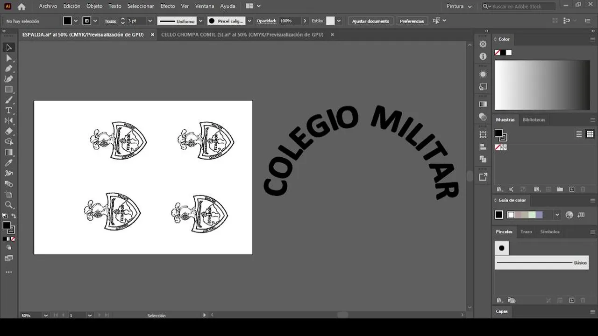This screenshot has width=598, height=336.
Task: Open the Estilo graphic style dropdown
Action: (x=339, y=21)
